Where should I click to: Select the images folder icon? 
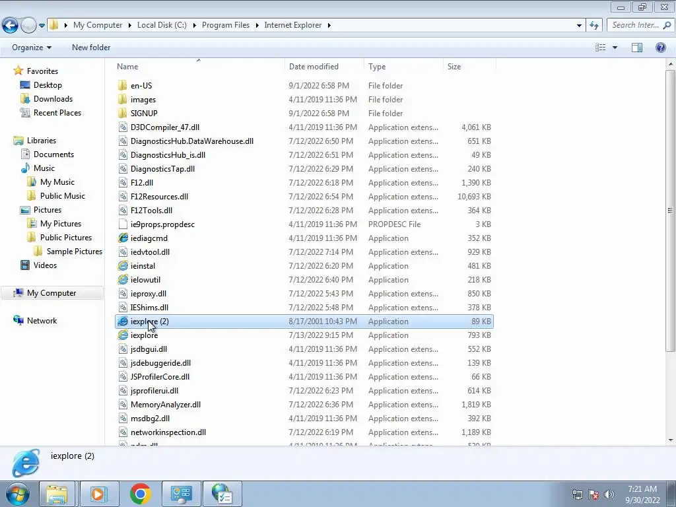click(x=123, y=99)
